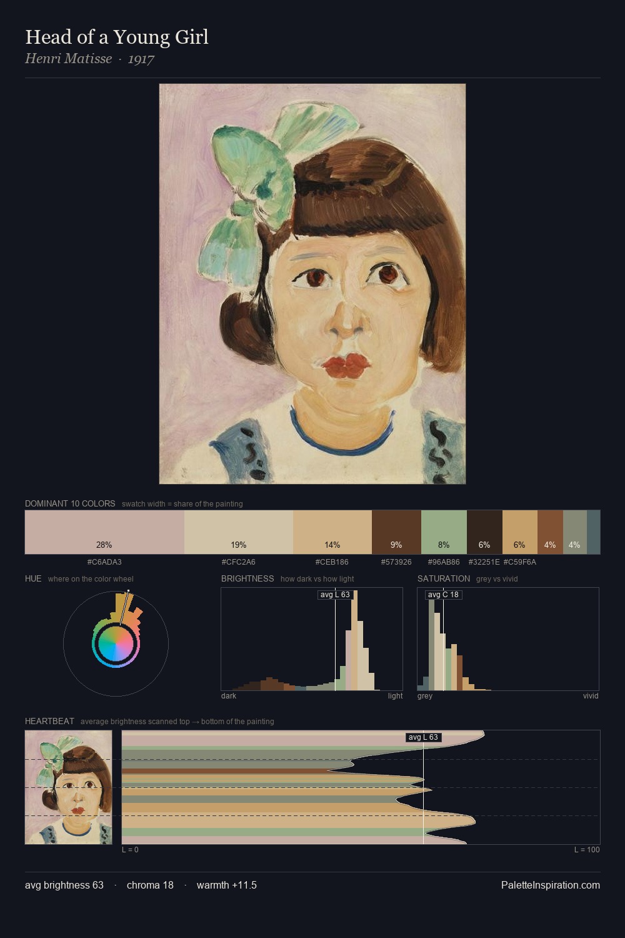Viewport: 625px width, 938px height.
Task: Click the 'warmth +11.5' footer stat
Action: tap(227, 885)
